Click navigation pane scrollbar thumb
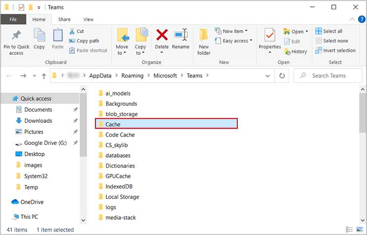Screen dimensions: 367x235 point(83,125)
